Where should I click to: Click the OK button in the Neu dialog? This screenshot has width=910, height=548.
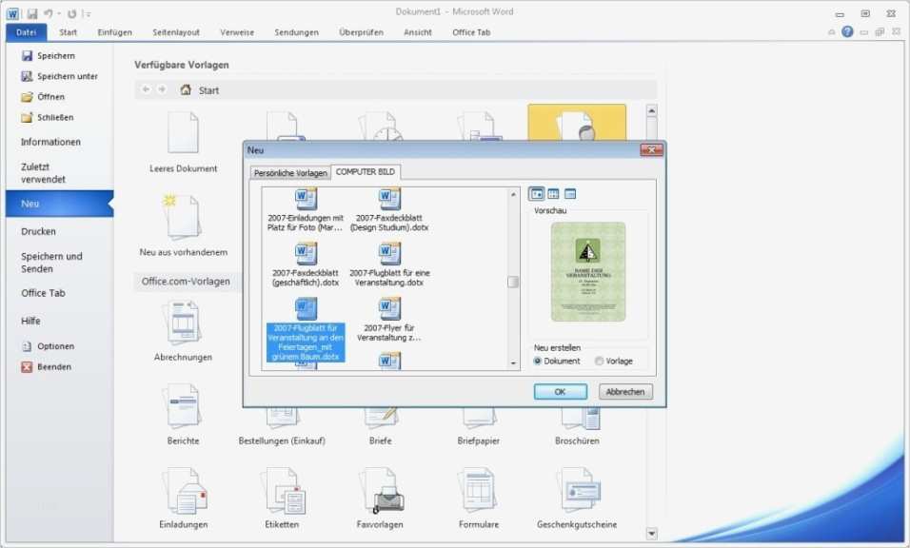(x=559, y=391)
